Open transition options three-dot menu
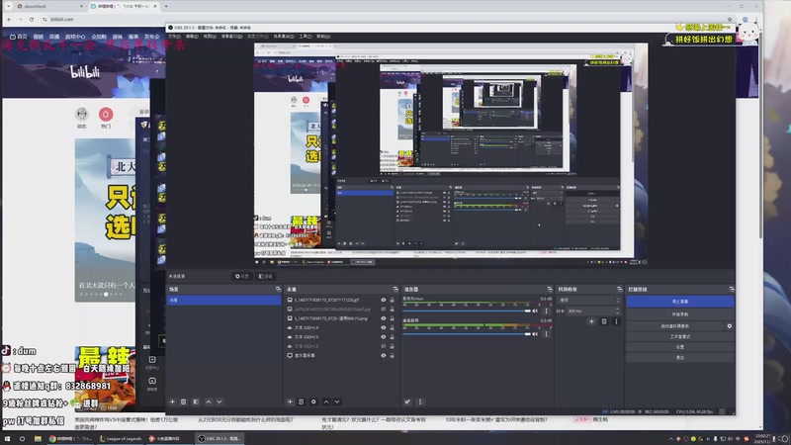The width and height of the screenshot is (791, 445). (x=615, y=321)
